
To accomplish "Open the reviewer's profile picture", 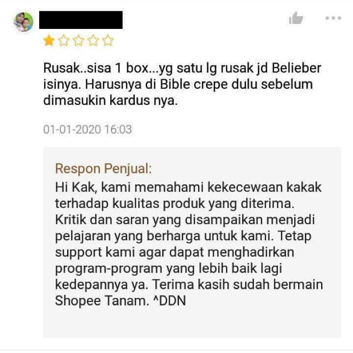I will (24, 22).
